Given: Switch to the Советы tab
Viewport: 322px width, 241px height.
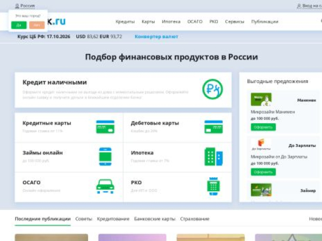Looking at the screenshot, I should coord(84,219).
